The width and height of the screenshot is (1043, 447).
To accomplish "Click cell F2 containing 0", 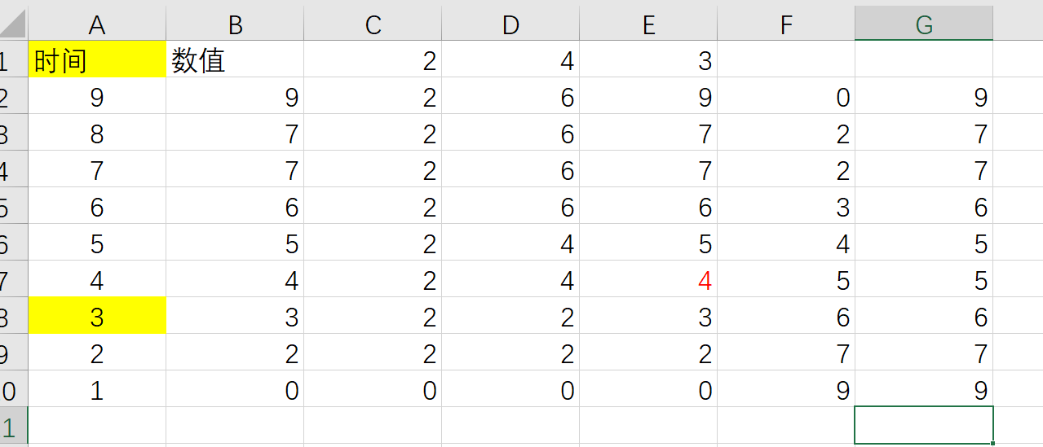I will [786, 98].
